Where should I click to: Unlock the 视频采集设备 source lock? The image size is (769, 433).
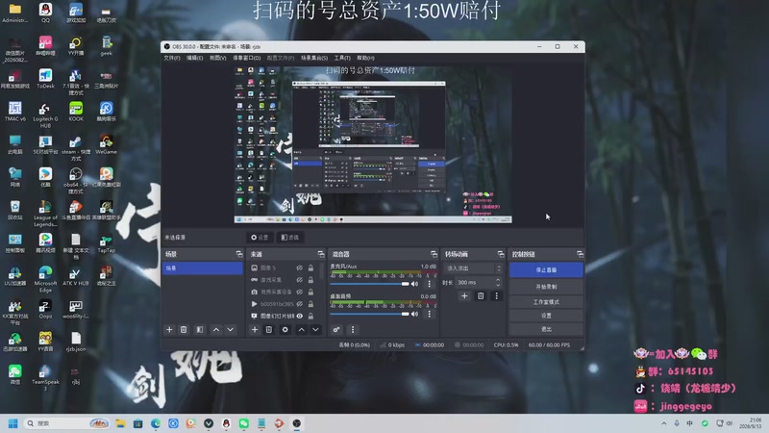point(310,292)
